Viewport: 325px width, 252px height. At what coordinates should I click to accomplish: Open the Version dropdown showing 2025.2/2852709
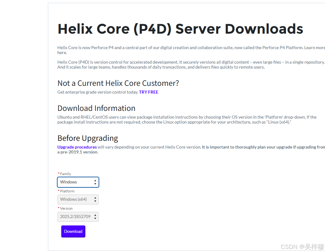[x=78, y=217]
